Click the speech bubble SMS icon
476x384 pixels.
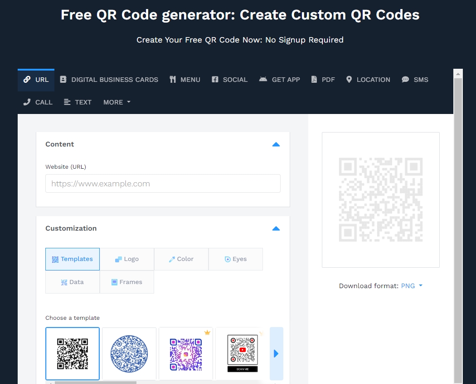(405, 79)
